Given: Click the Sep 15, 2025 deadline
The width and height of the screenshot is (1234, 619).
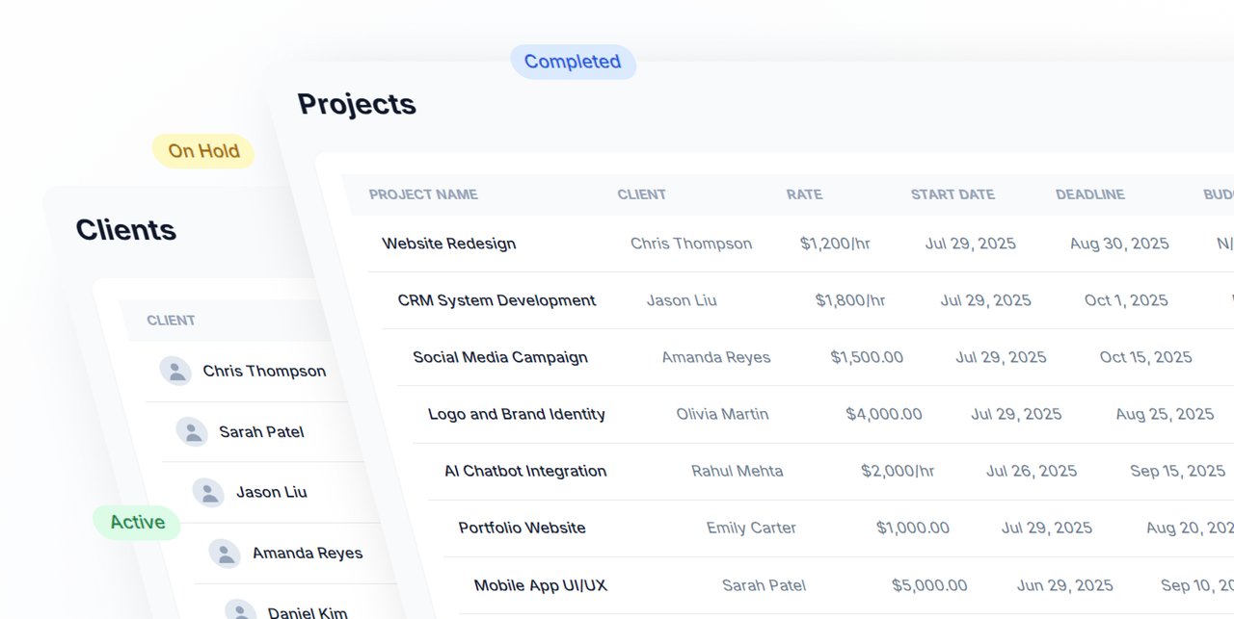Looking at the screenshot, I should [1178, 471].
